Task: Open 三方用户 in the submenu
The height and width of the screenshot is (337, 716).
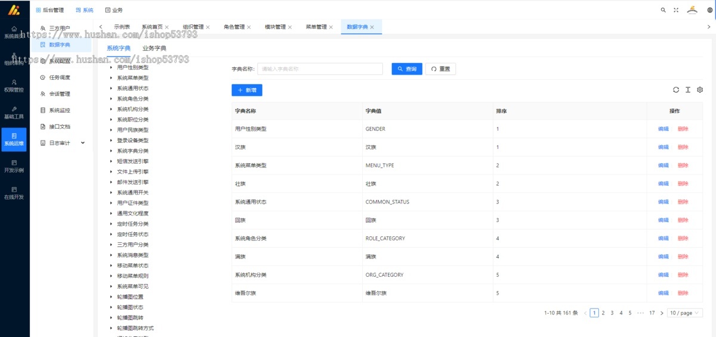Action: coord(61,29)
